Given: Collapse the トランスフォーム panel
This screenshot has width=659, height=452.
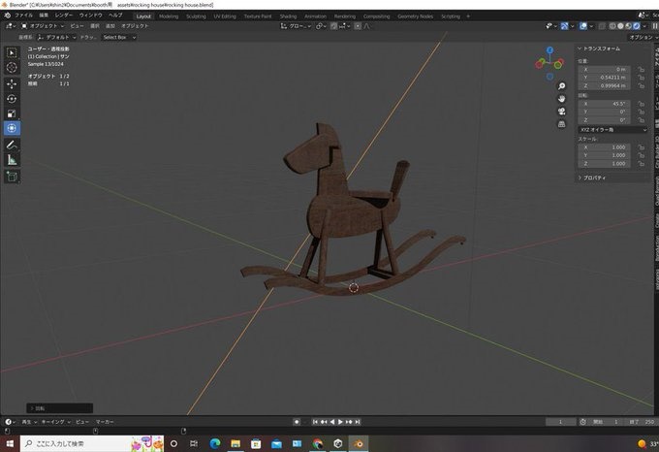Looking at the screenshot, I should (x=599, y=48).
